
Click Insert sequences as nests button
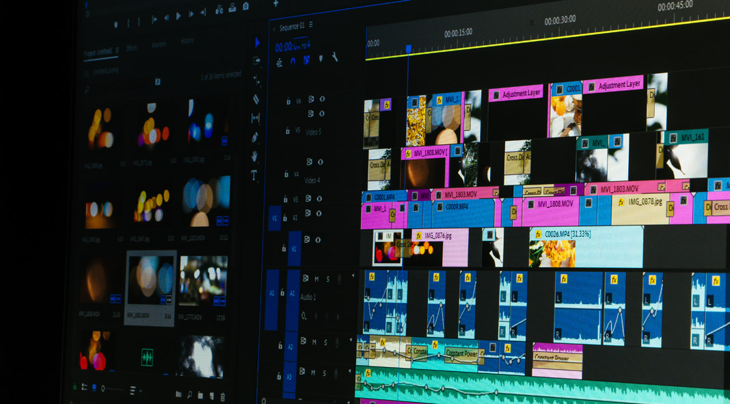[x=280, y=62]
